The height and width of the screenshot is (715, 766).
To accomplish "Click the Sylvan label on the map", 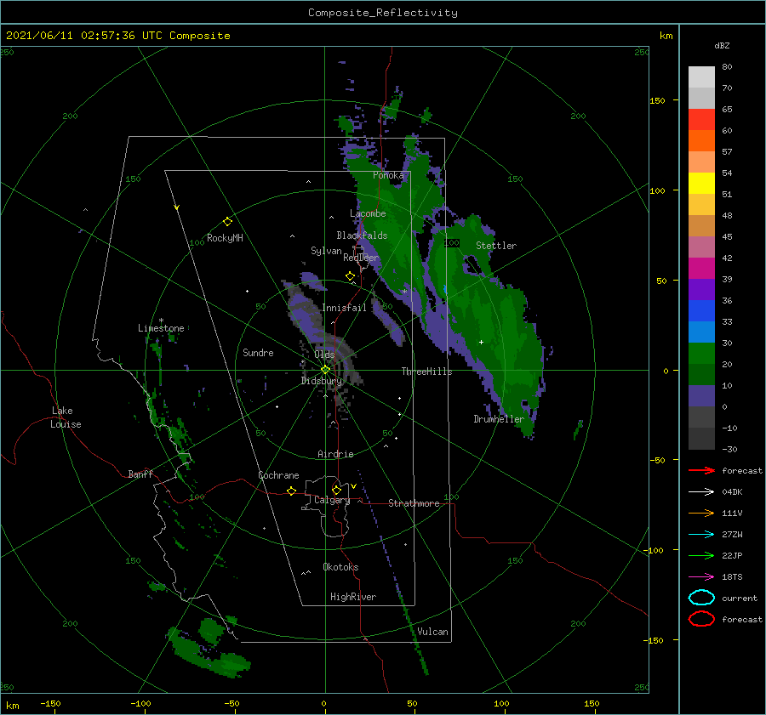I will click(x=326, y=251).
